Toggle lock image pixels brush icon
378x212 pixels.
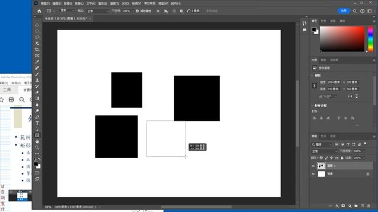pyautogui.click(x=327, y=158)
